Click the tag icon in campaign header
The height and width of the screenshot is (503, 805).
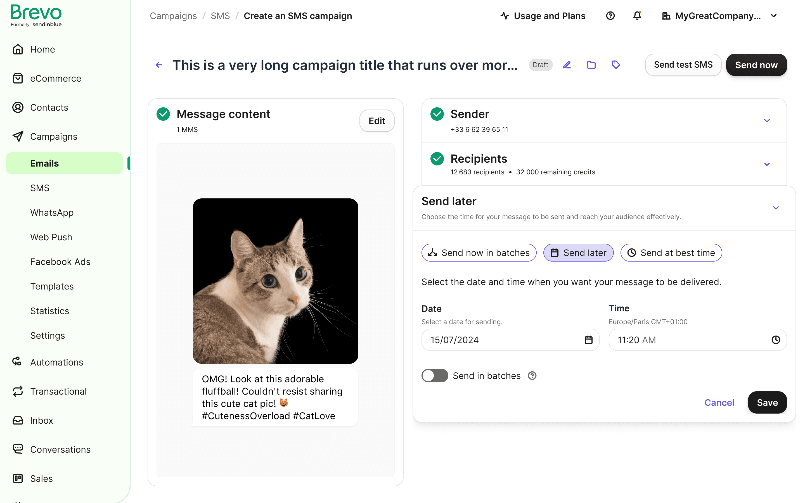point(616,65)
